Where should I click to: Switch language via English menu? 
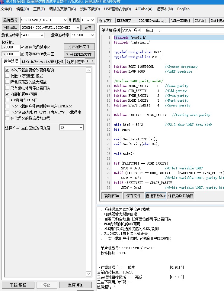tap(183, 9)
